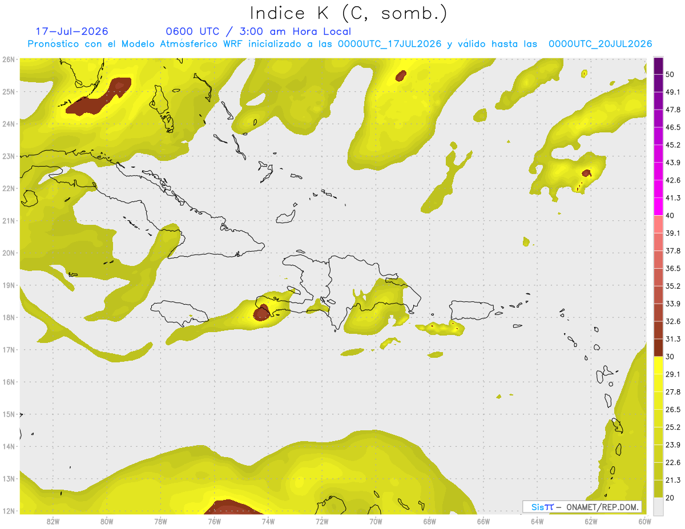
Task: Click the bright yellow 29.1 to 30 colorbar segment
Action: click(x=658, y=365)
